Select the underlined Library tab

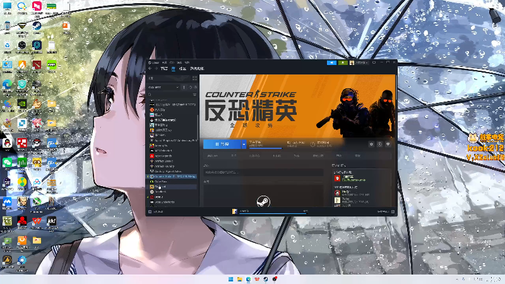point(173,69)
